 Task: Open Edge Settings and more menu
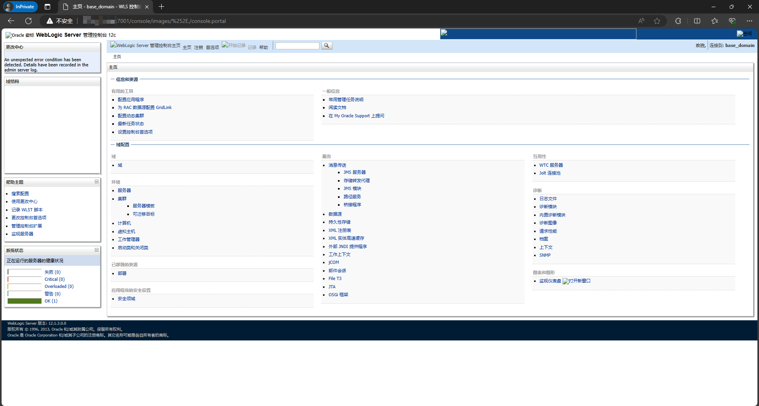click(749, 21)
